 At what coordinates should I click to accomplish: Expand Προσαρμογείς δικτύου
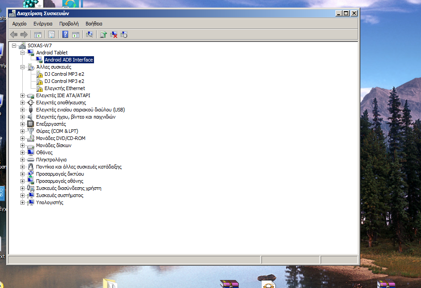tap(23, 174)
